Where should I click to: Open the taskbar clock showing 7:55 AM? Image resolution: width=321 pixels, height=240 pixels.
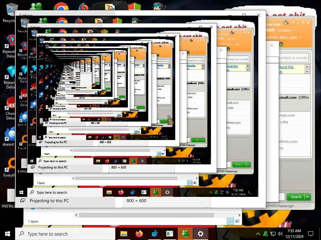point(294,234)
